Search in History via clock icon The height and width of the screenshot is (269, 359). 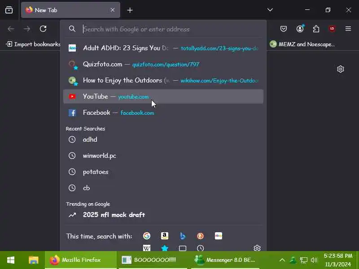click(200, 248)
